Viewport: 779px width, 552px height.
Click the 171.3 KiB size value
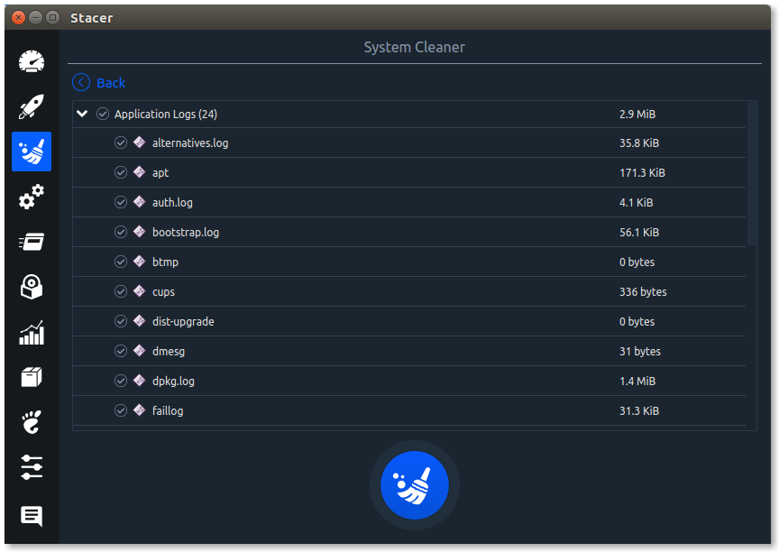click(642, 173)
